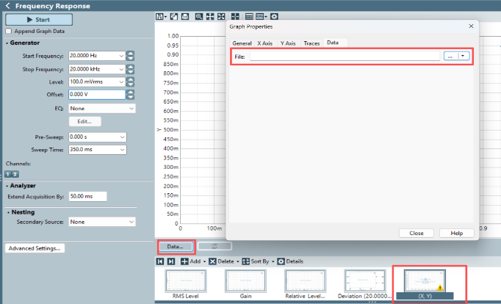Collapse the Nesting section
Viewport: 501px width, 304px height.
[x=8, y=212]
